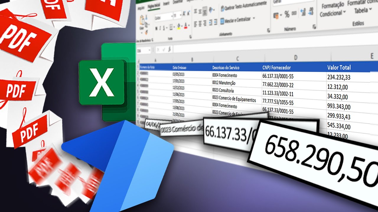Select cell with value 545.334,00

click(339, 127)
